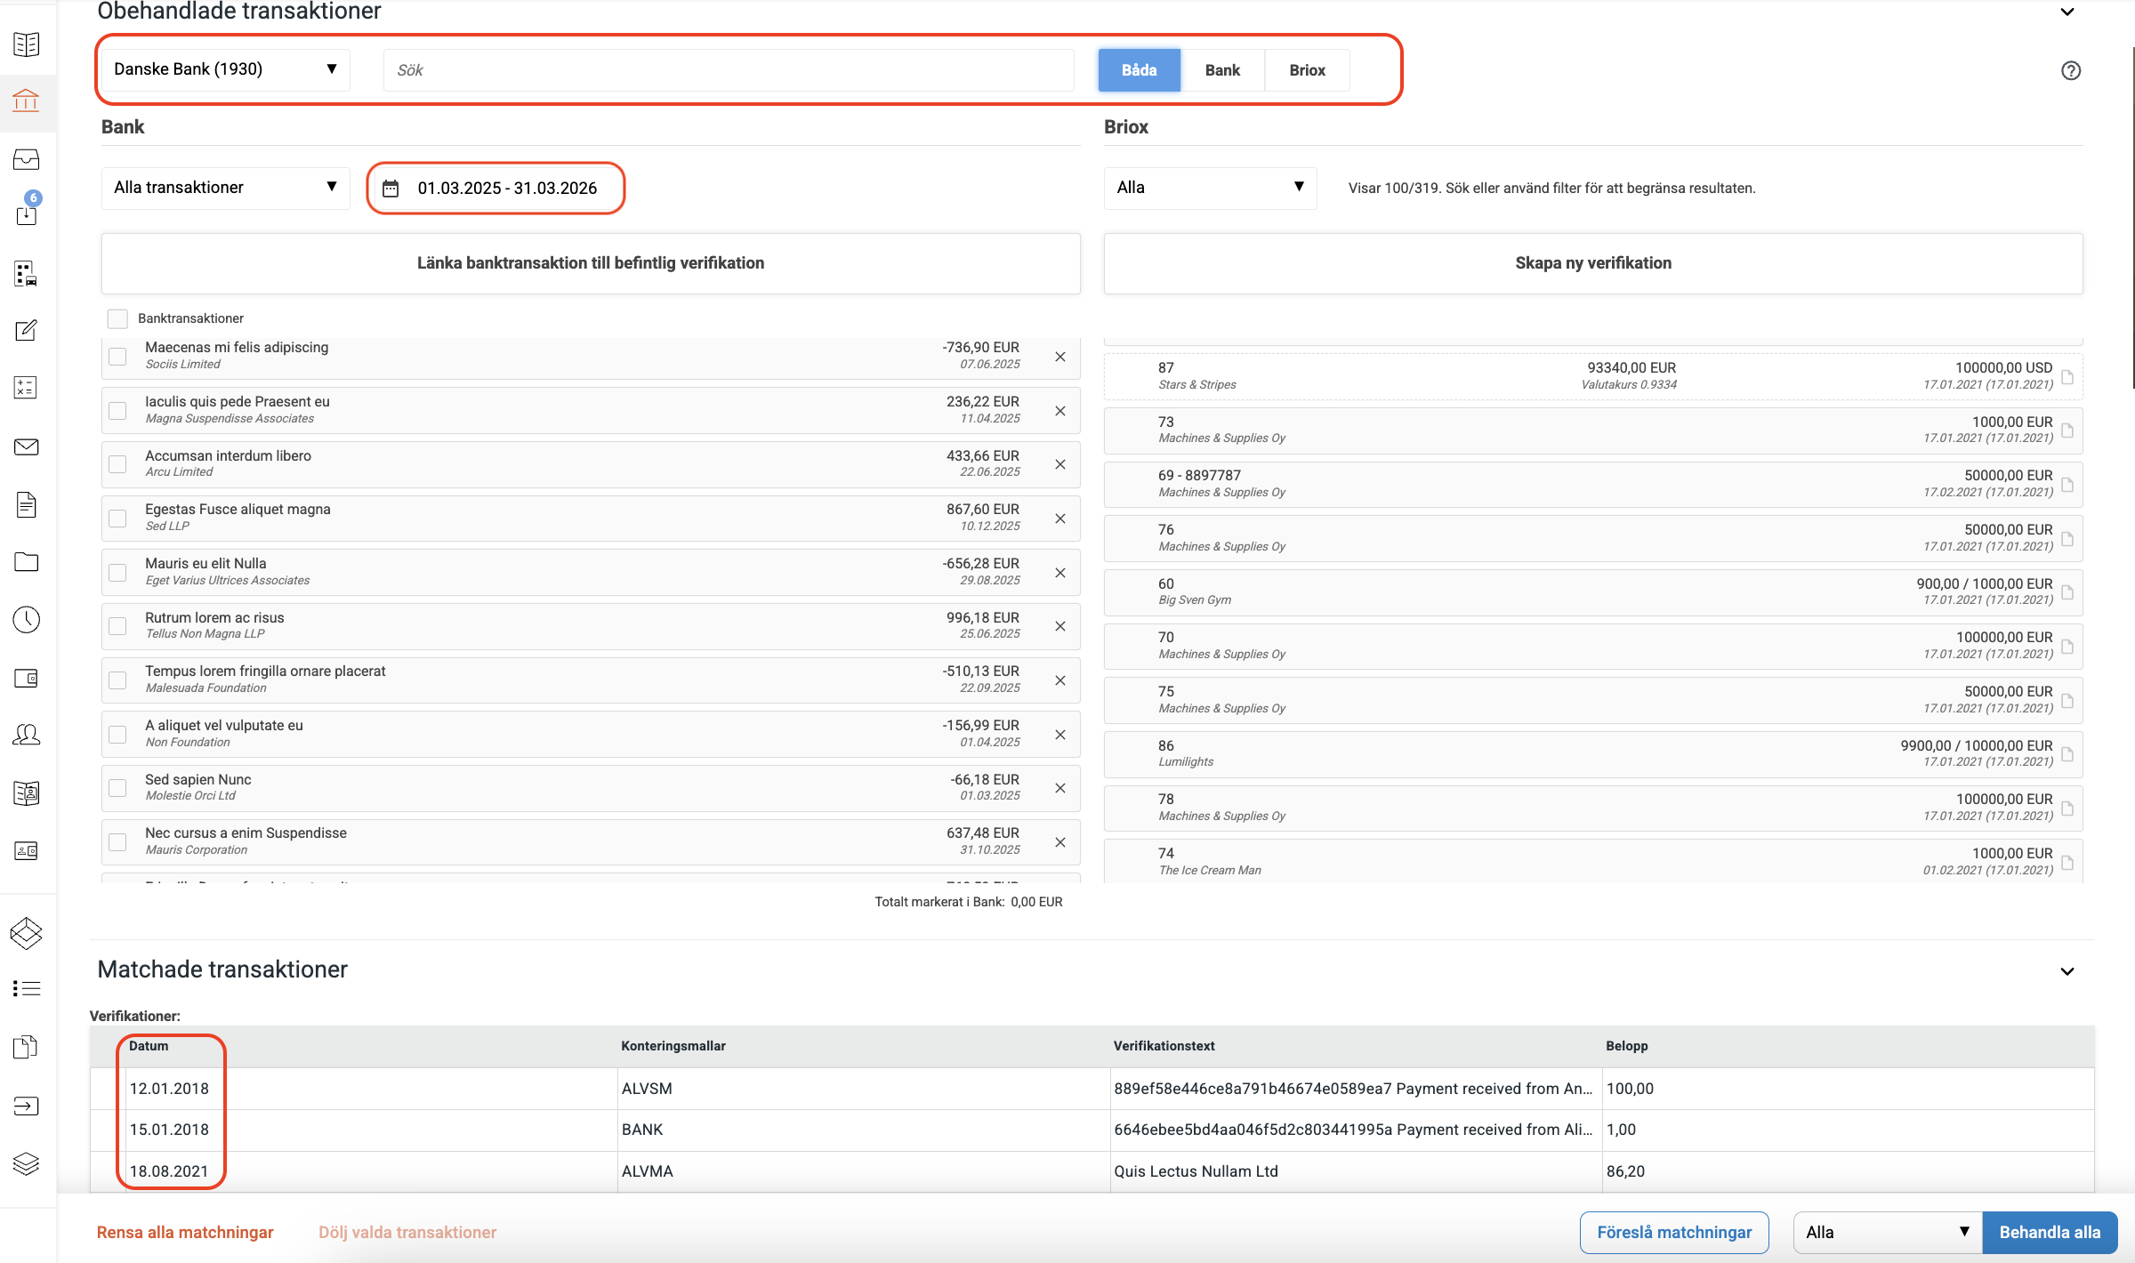Click the envelope mail sidebar icon
Viewport: 2135px width, 1263px height.
(x=26, y=446)
